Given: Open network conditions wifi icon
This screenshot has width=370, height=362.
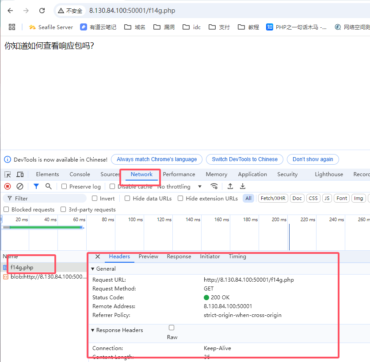Looking at the screenshot, I should pyautogui.click(x=214, y=186).
